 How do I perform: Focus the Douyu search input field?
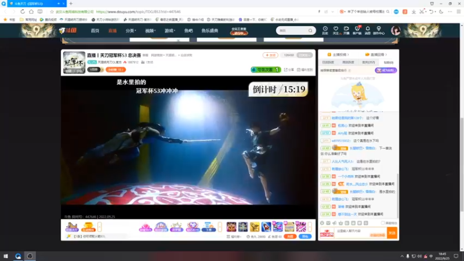[292, 31]
